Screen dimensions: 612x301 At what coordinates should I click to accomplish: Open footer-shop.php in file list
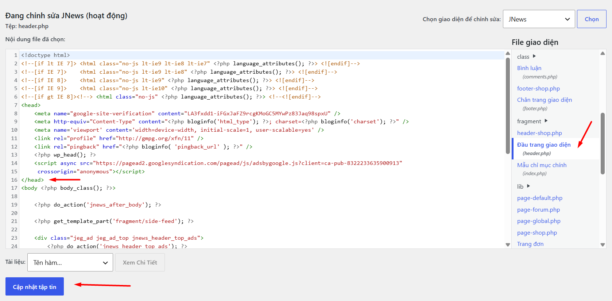click(538, 88)
